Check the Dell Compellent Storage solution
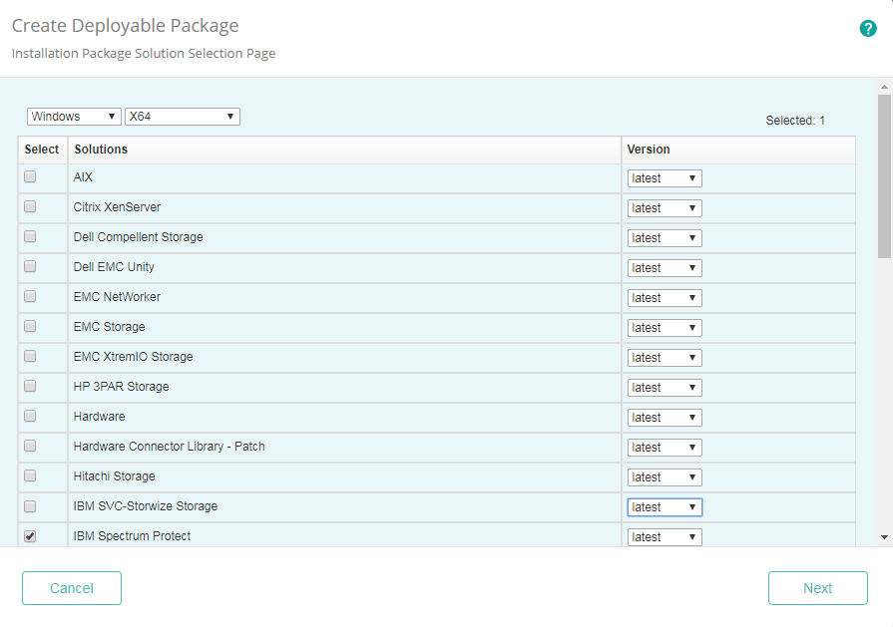 point(29,237)
